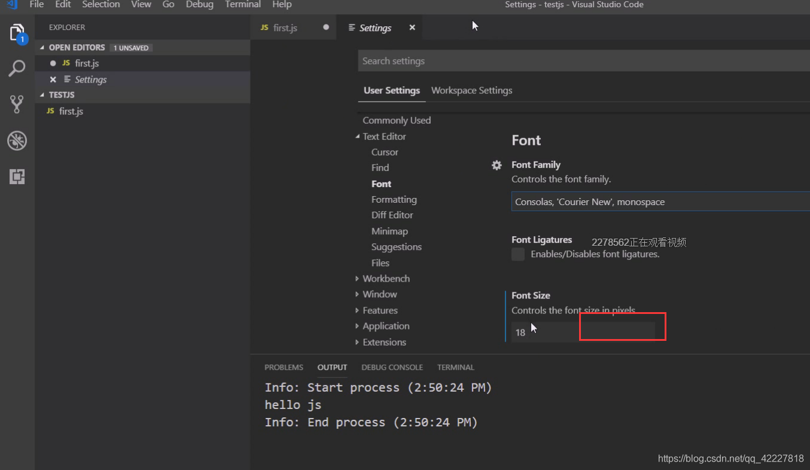The height and width of the screenshot is (470, 810).
Task: Select Find under Text Editor
Action: tap(380, 167)
